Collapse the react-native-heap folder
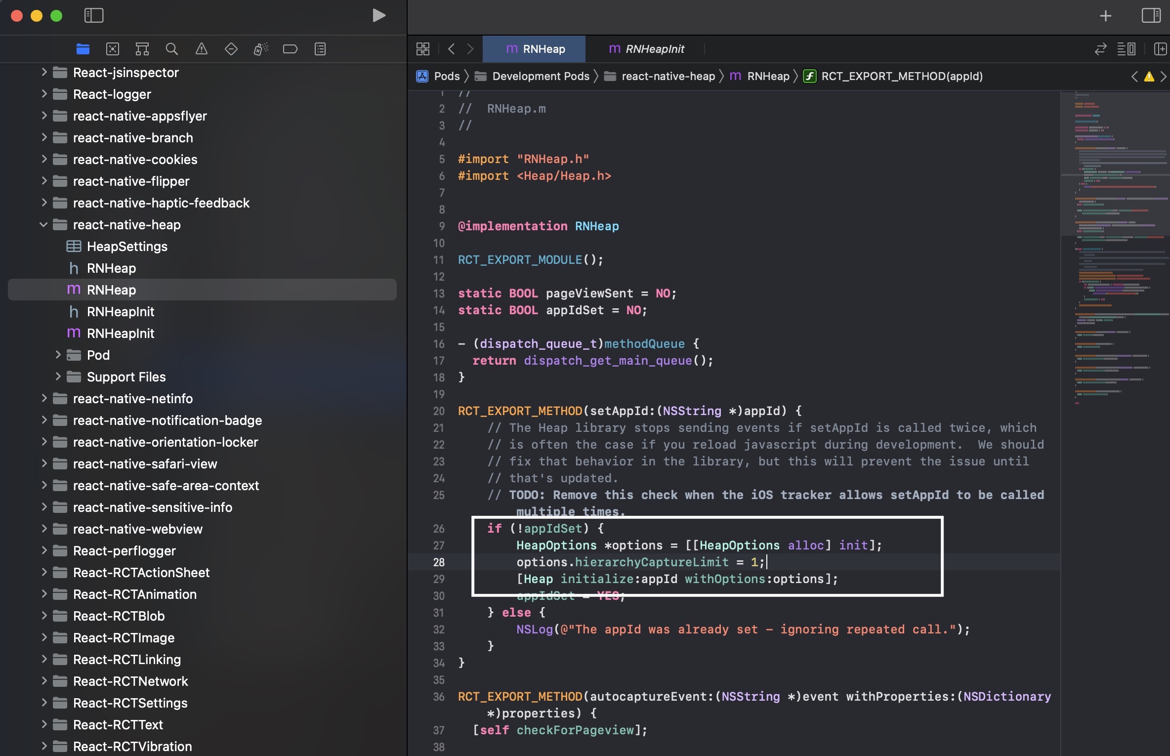Screen dimensions: 1170x756 [44, 224]
